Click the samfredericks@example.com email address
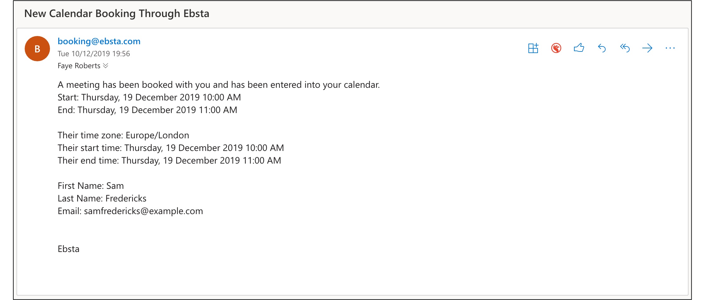 click(x=143, y=211)
